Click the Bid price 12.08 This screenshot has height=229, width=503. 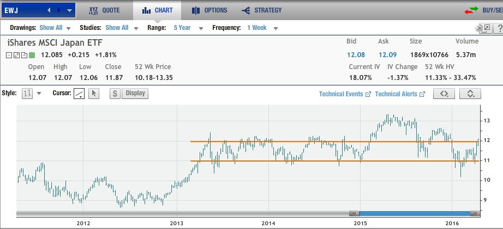click(356, 55)
